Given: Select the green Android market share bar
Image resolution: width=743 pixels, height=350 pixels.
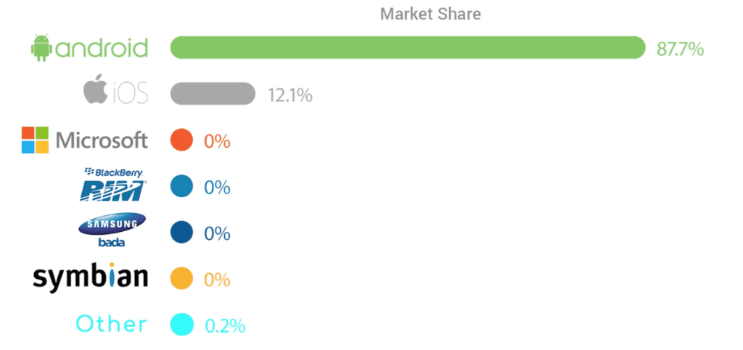Looking at the screenshot, I should click(408, 47).
